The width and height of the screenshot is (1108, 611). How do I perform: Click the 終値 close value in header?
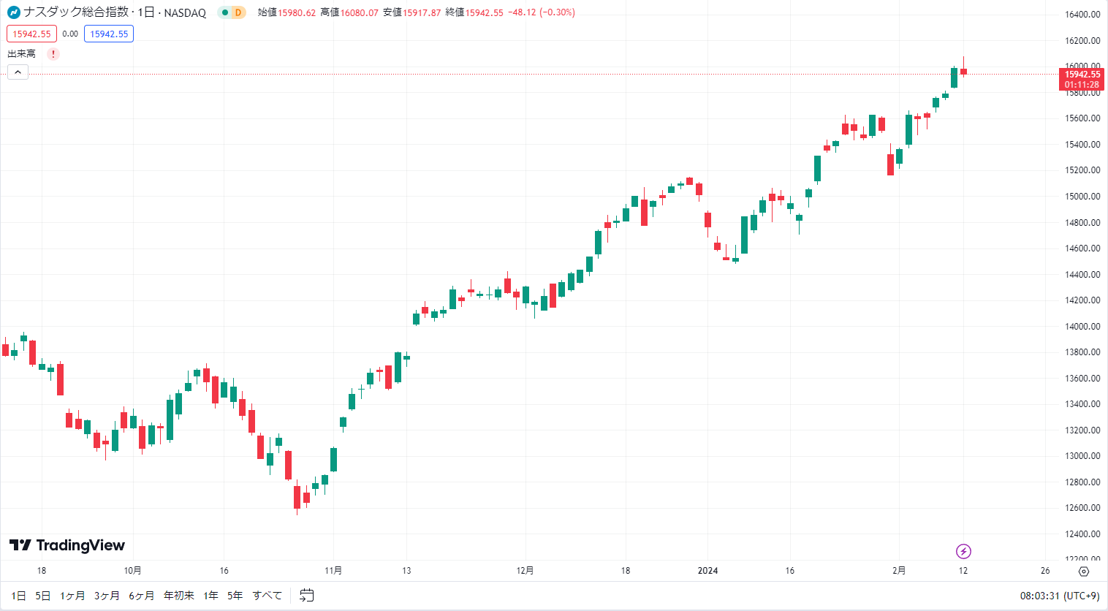tap(474, 12)
